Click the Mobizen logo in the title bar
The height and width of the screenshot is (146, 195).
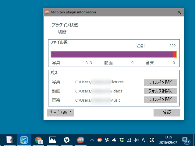click(47, 12)
